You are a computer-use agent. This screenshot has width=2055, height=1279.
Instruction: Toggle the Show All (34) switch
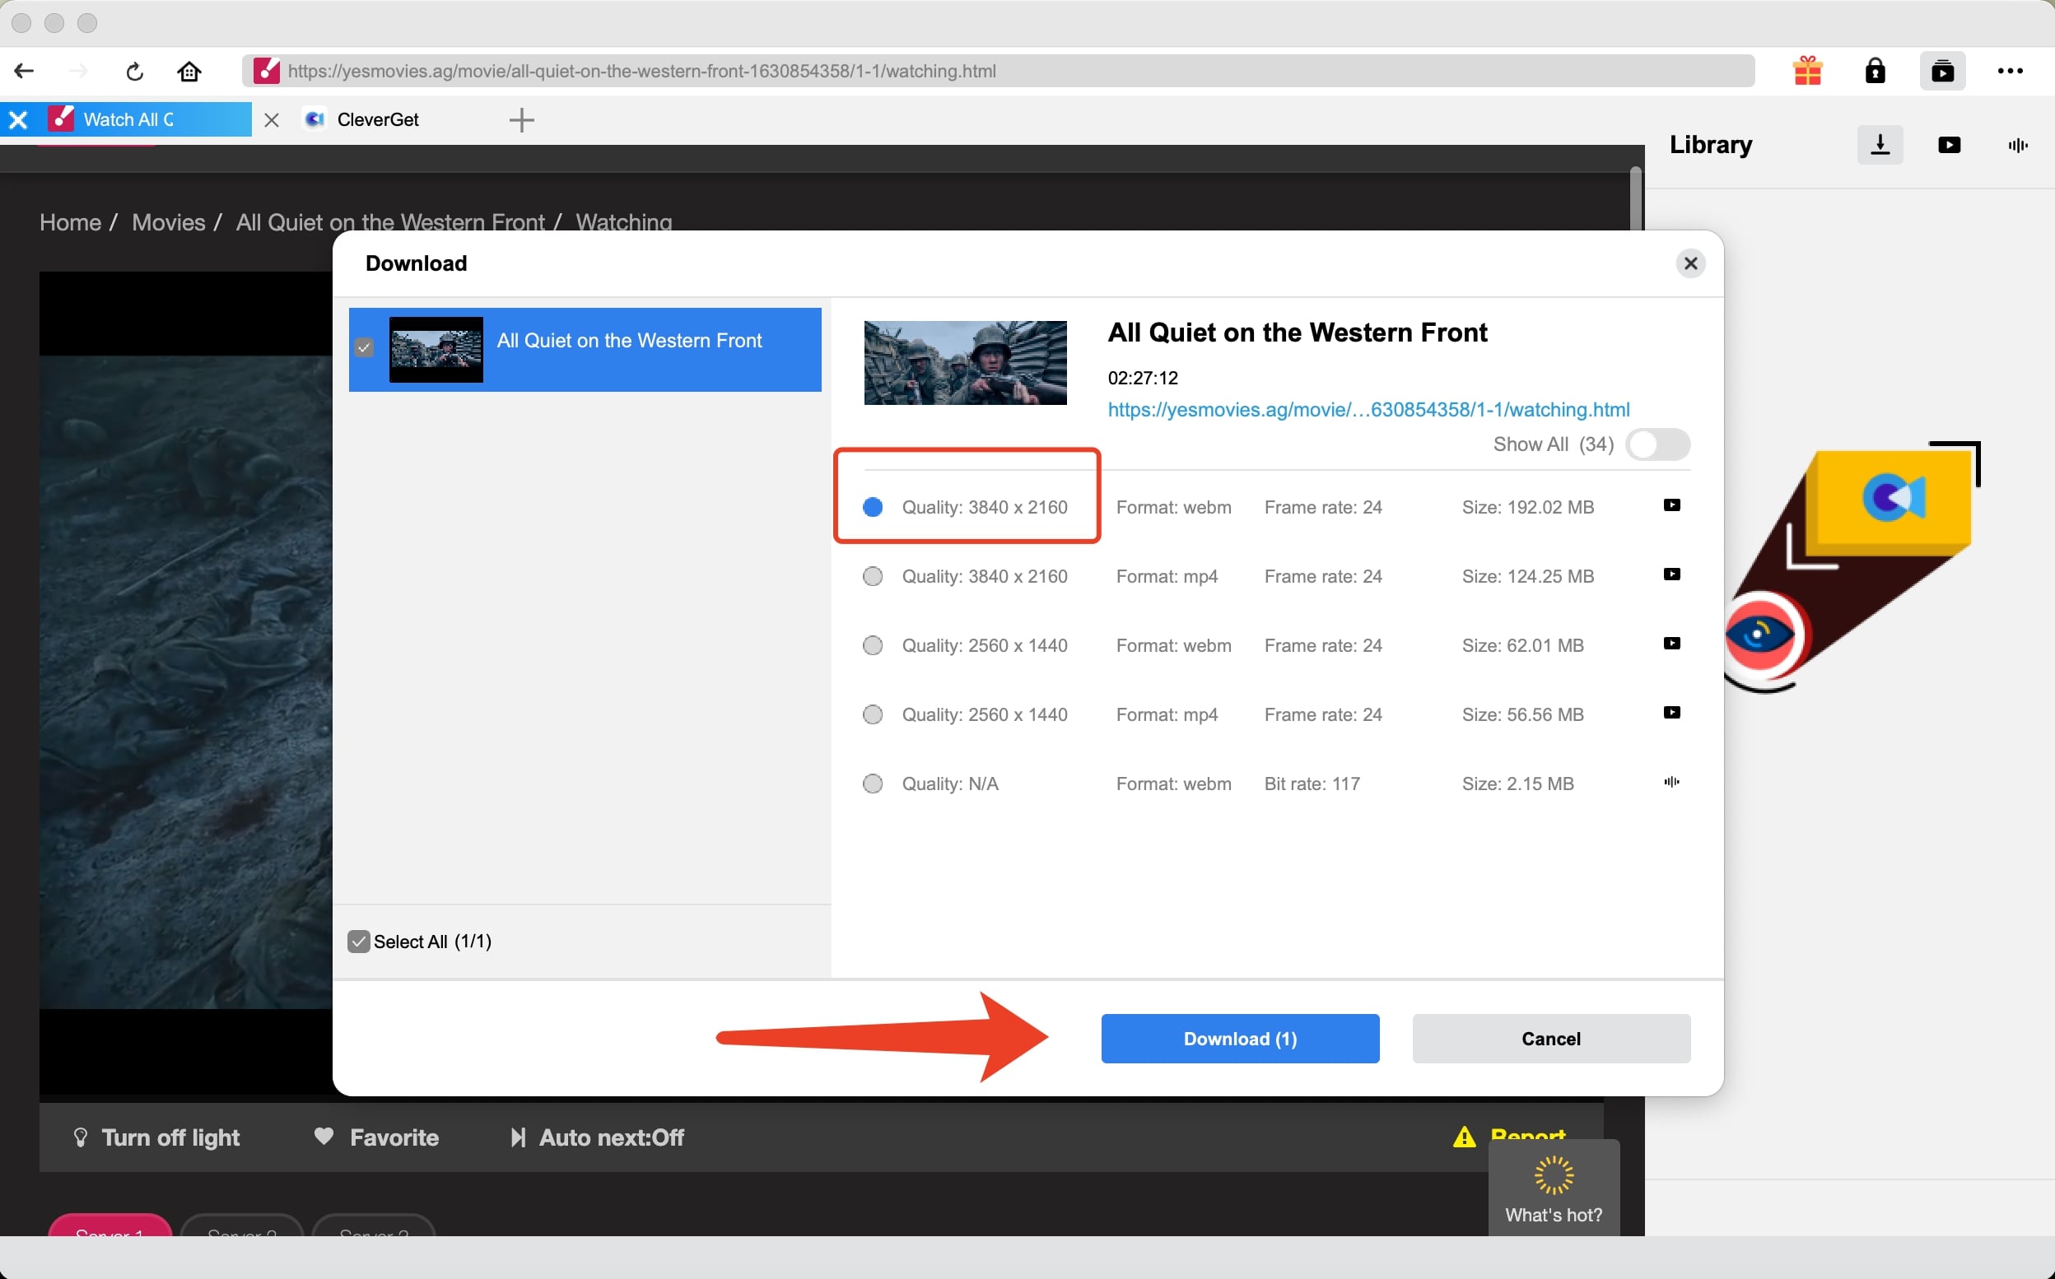click(x=1657, y=444)
